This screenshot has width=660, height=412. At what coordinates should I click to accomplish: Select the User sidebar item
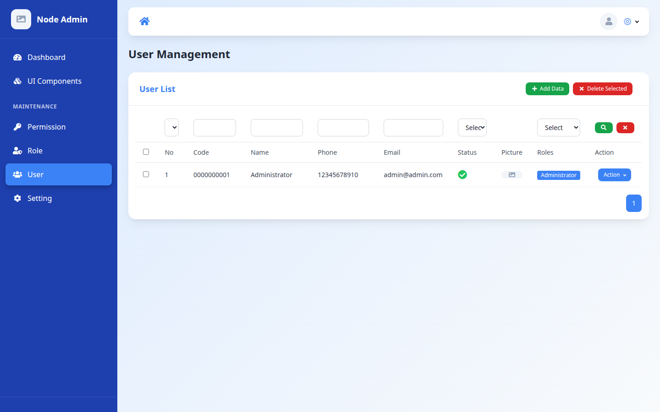(59, 174)
